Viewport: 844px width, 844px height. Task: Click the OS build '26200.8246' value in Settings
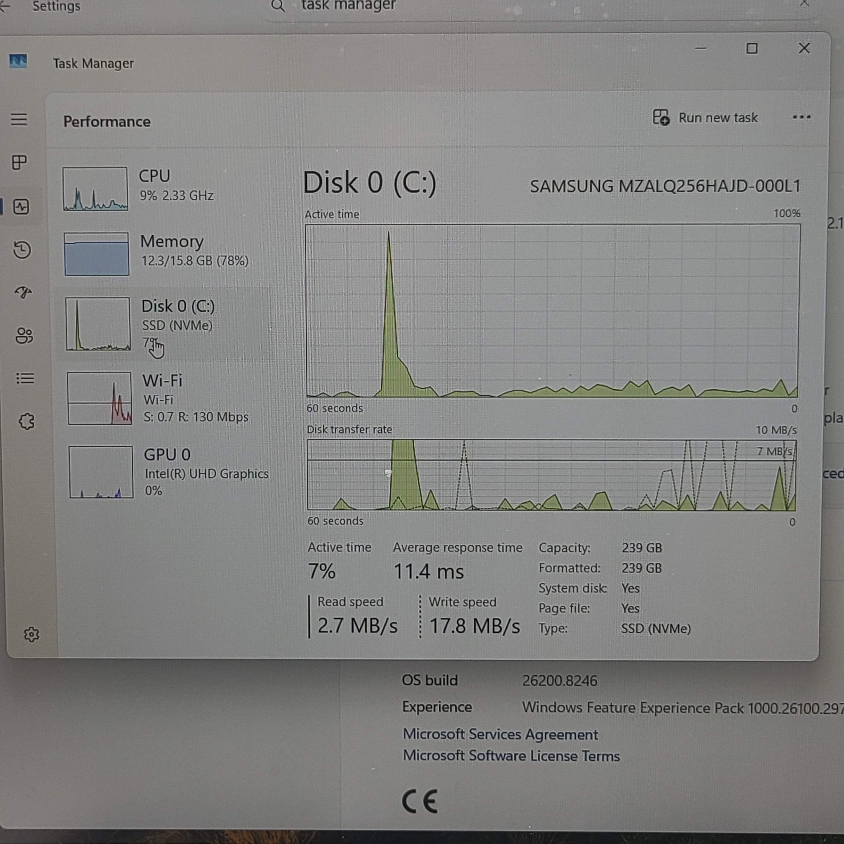coord(560,681)
